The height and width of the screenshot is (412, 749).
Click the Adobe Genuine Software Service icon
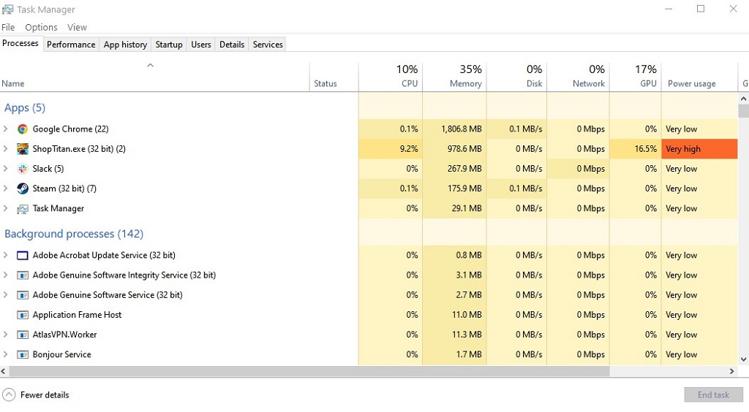point(23,294)
